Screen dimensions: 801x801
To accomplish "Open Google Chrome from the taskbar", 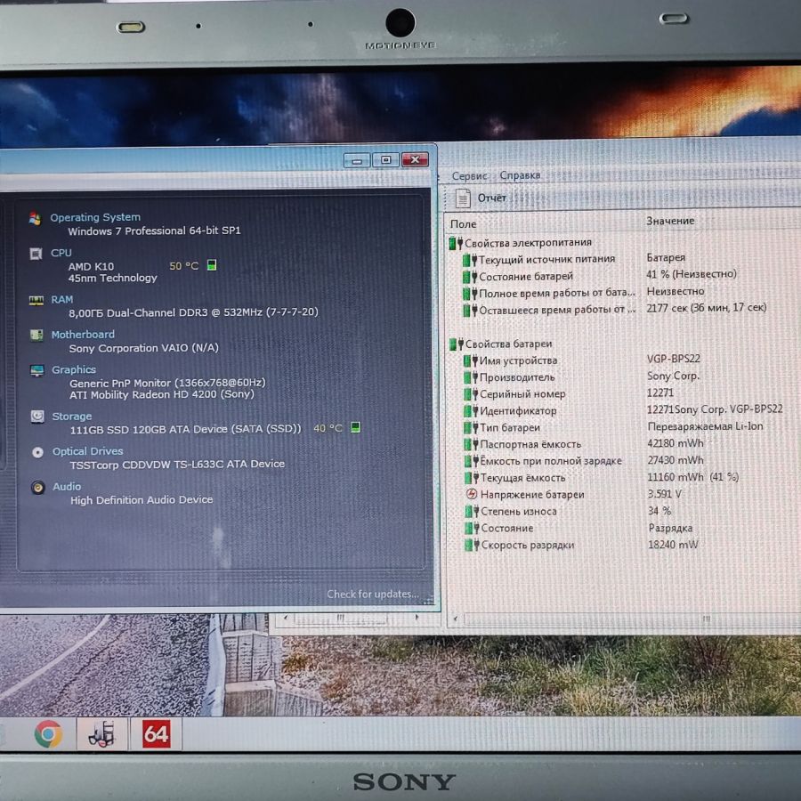I will [49, 734].
